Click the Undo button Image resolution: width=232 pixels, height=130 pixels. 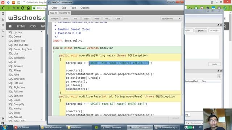tap(65, 19)
